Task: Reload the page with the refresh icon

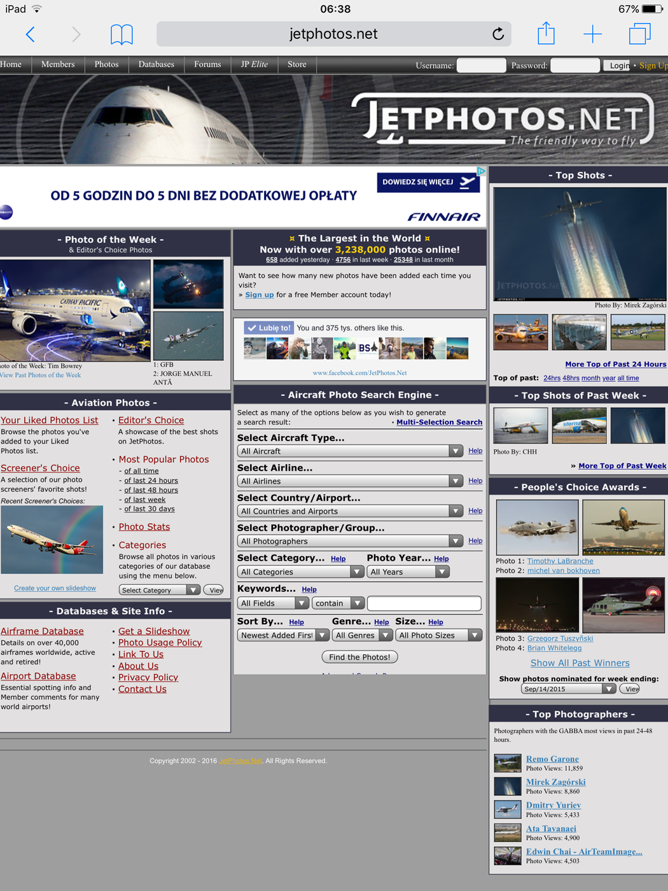Action: 498,34
